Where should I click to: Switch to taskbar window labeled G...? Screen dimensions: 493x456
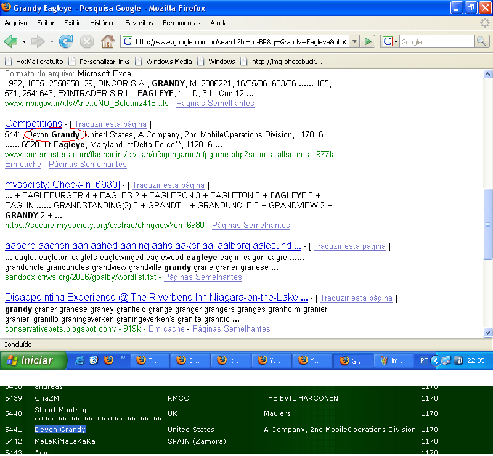pos(353,360)
